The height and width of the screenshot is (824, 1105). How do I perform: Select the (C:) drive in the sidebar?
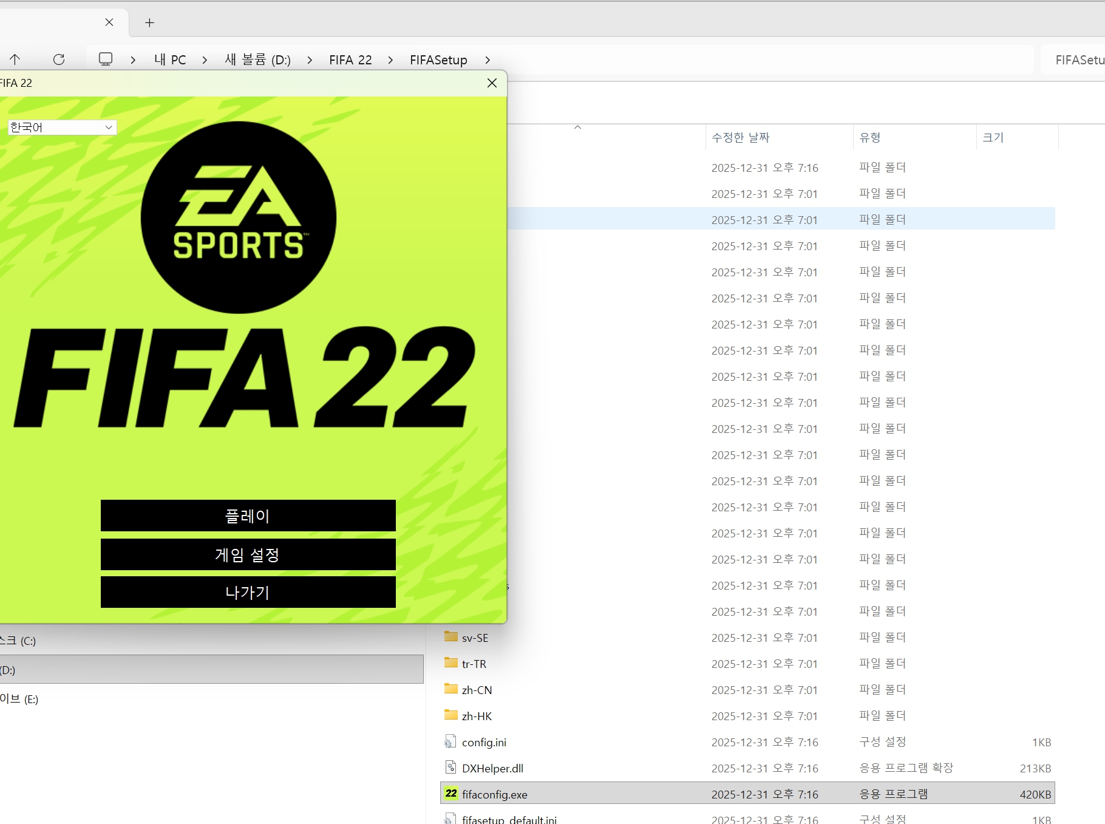click(x=18, y=641)
